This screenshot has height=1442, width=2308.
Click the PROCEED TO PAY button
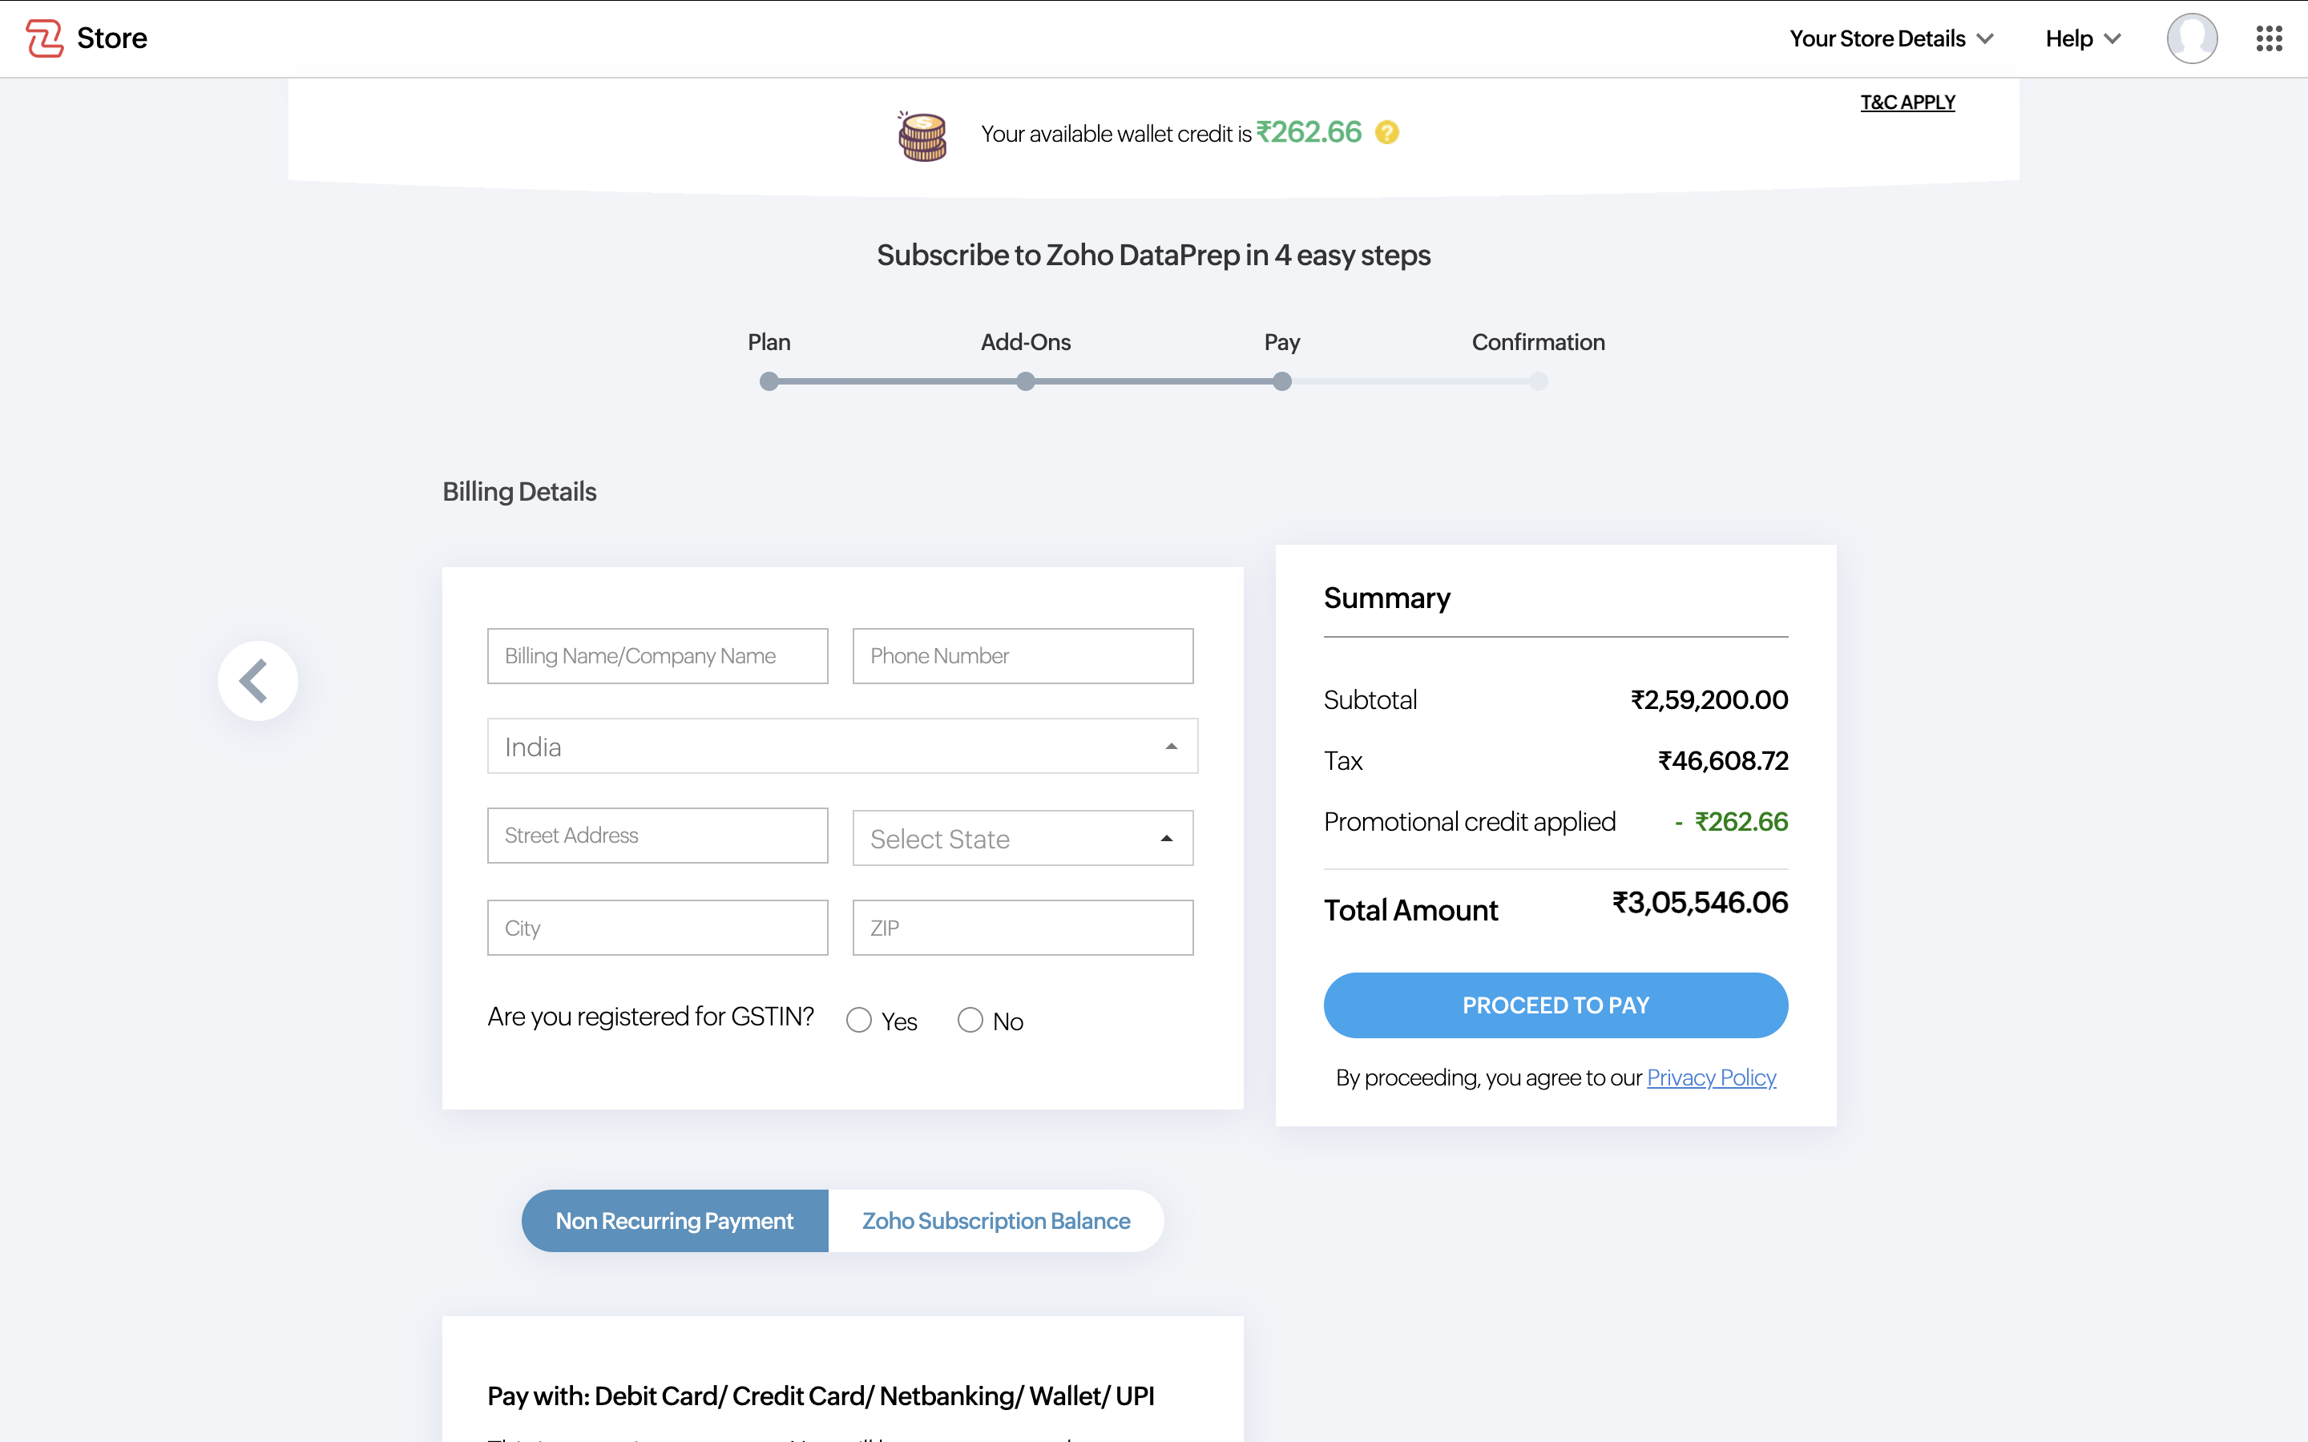[x=1555, y=1005]
